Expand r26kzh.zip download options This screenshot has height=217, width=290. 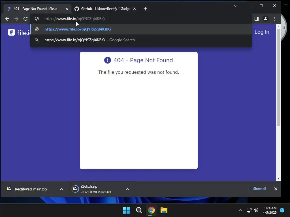pyautogui.click(x=127, y=189)
